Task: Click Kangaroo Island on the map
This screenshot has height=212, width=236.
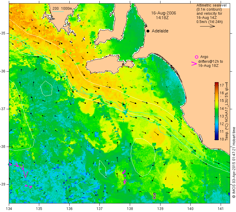Action: tap(104, 65)
